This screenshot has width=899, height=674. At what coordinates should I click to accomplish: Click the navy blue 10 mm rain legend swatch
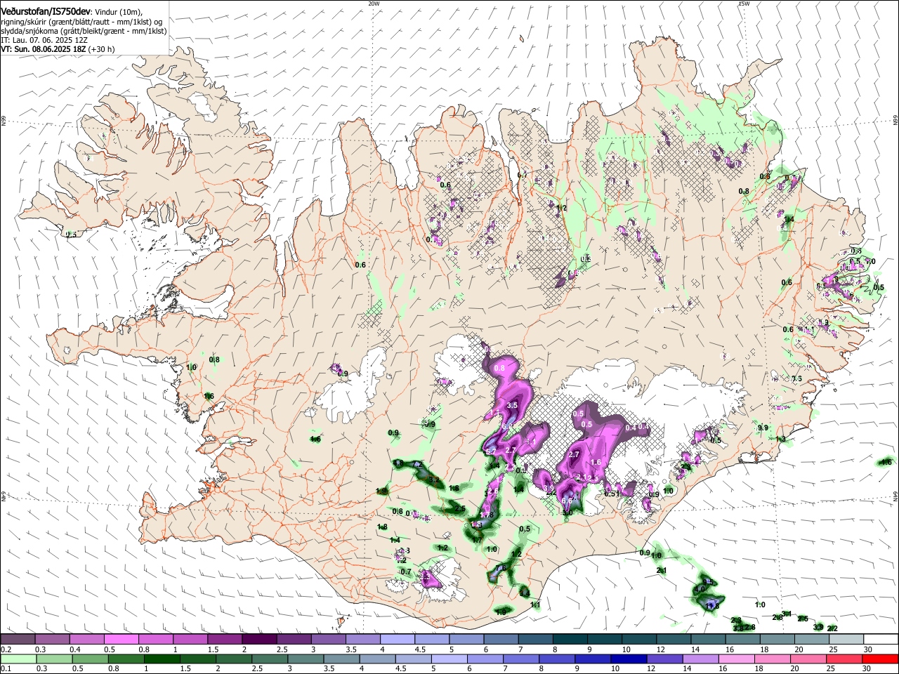[x=627, y=659]
